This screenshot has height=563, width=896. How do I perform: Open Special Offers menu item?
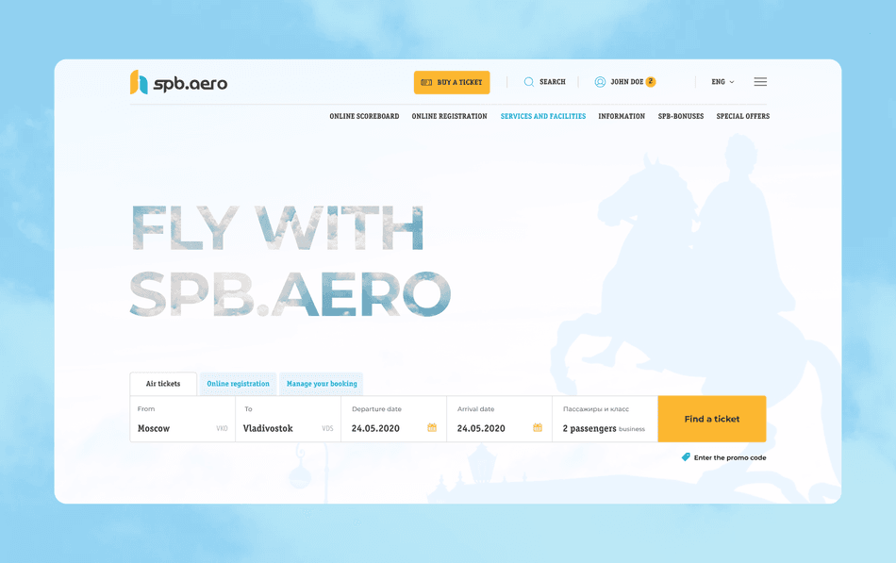[x=743, y=116]
